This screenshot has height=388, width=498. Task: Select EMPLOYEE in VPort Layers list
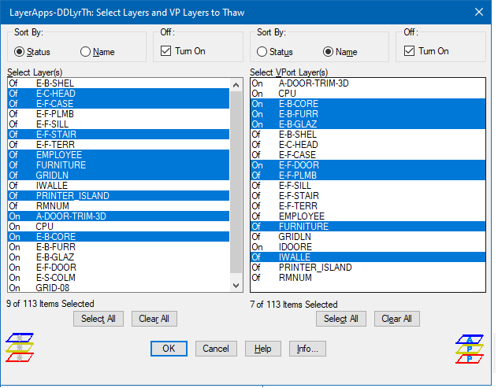(368, 216)
